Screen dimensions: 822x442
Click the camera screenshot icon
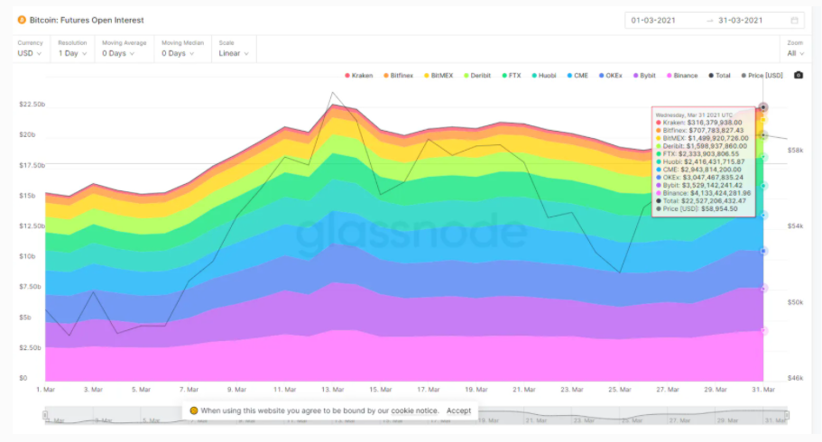point(798,76)
